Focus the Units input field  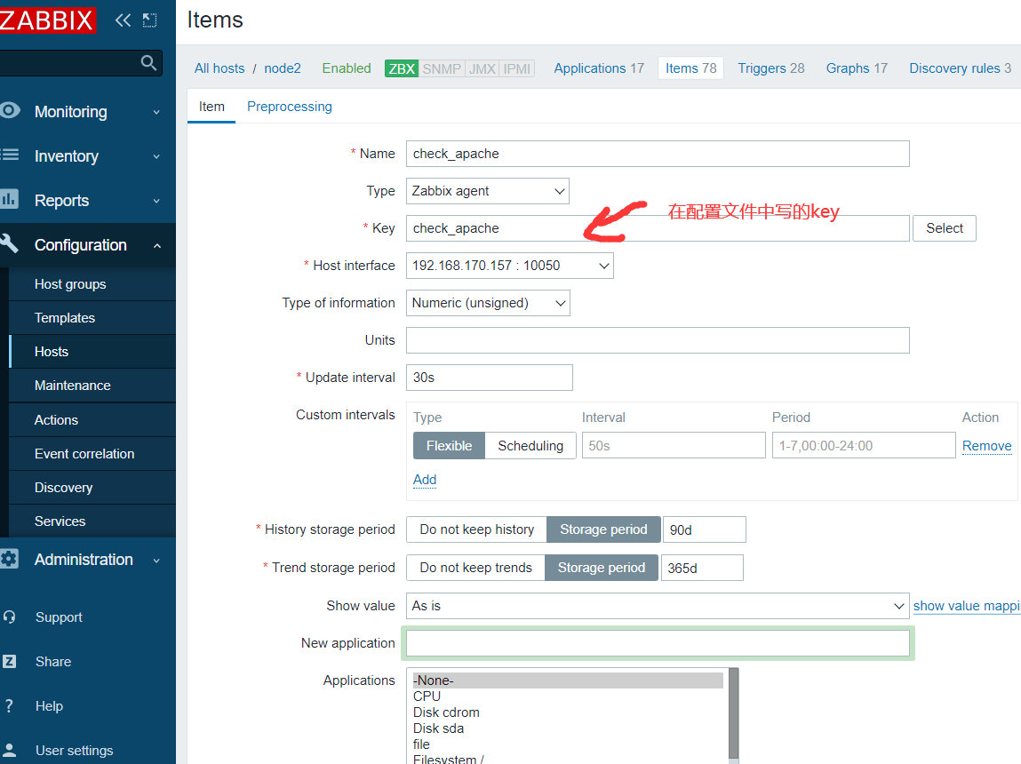click(658, 340)
